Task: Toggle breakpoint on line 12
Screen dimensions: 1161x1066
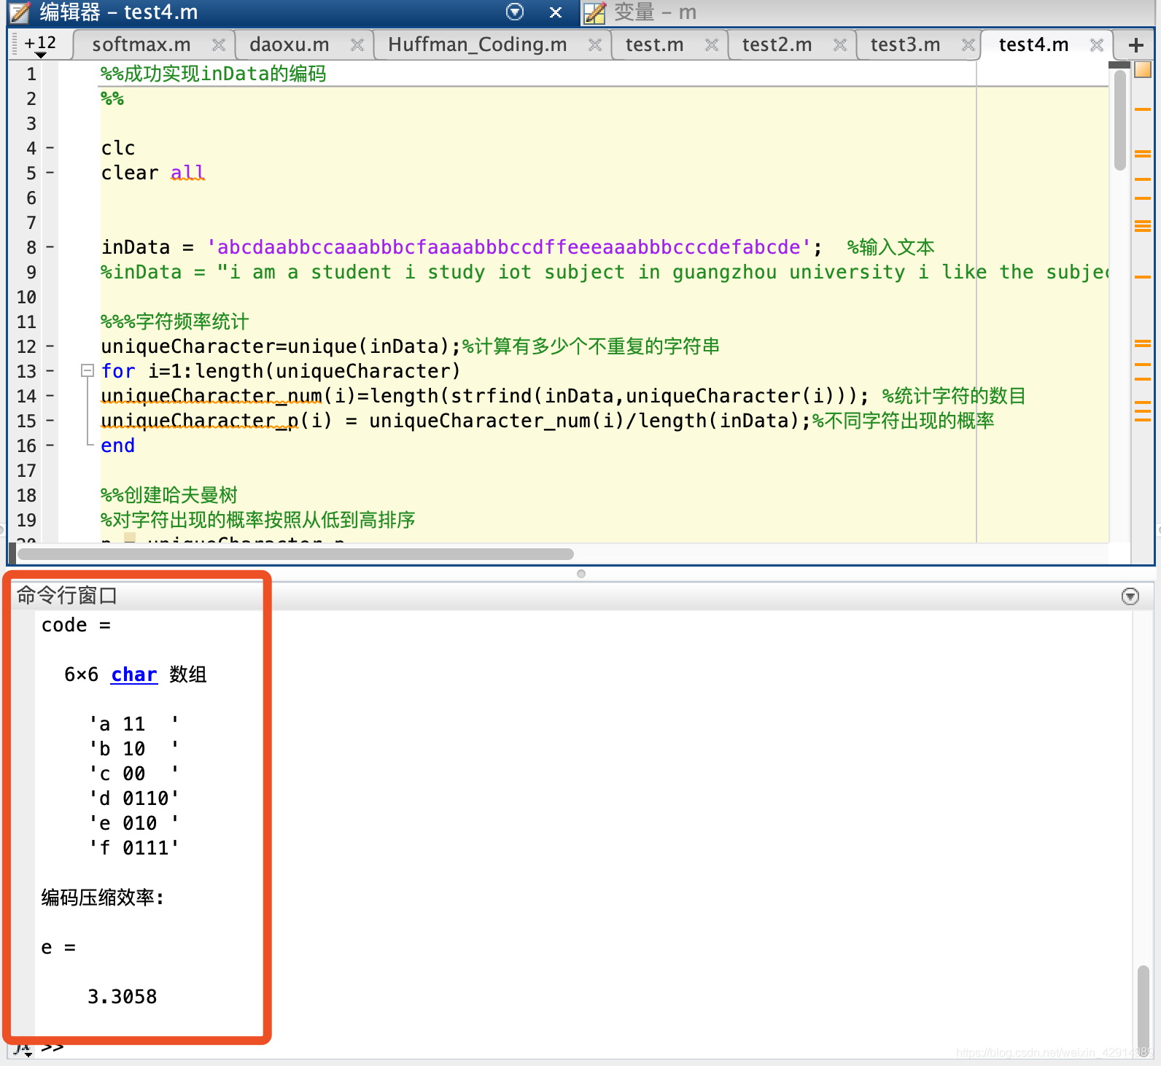Action: point(50,346)
